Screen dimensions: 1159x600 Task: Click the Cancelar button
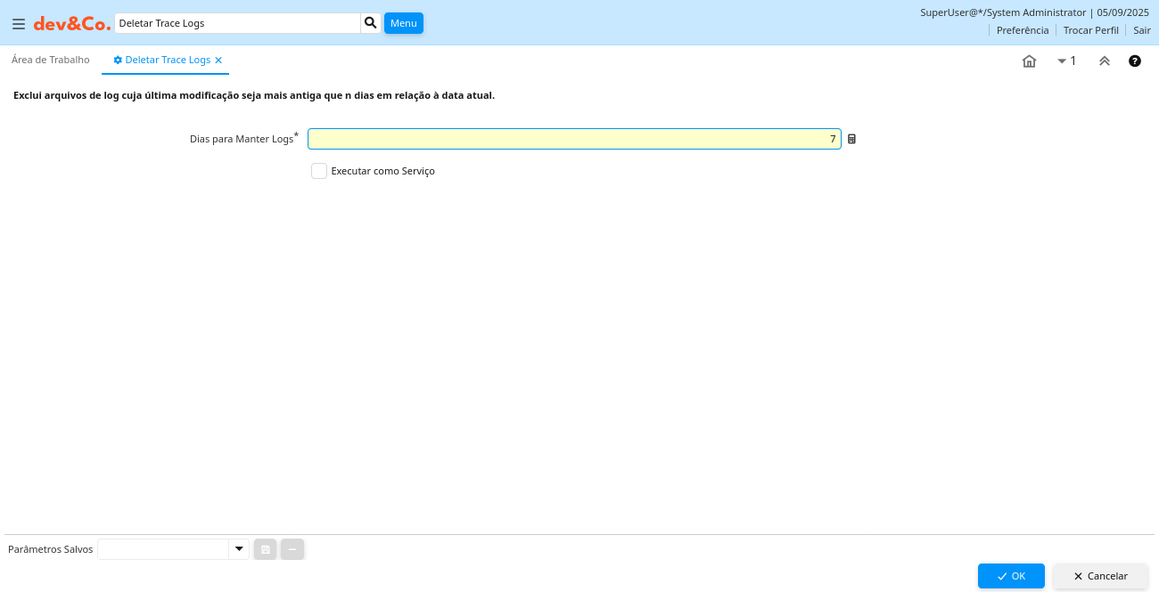pos(1100,576)
